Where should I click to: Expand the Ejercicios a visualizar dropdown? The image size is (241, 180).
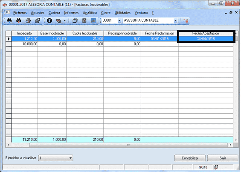click(x=70, y=158)
